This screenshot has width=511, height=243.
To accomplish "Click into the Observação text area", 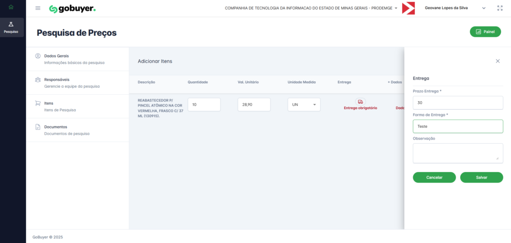I will point(458,153).
